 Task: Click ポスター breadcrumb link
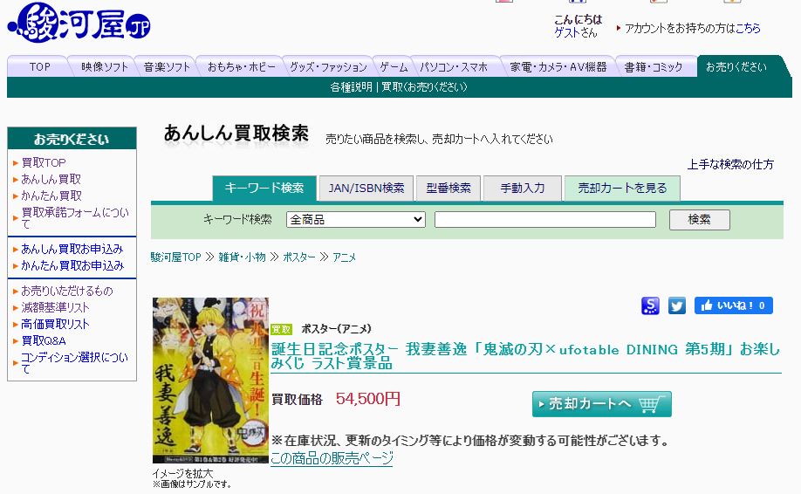coord(298,257)
